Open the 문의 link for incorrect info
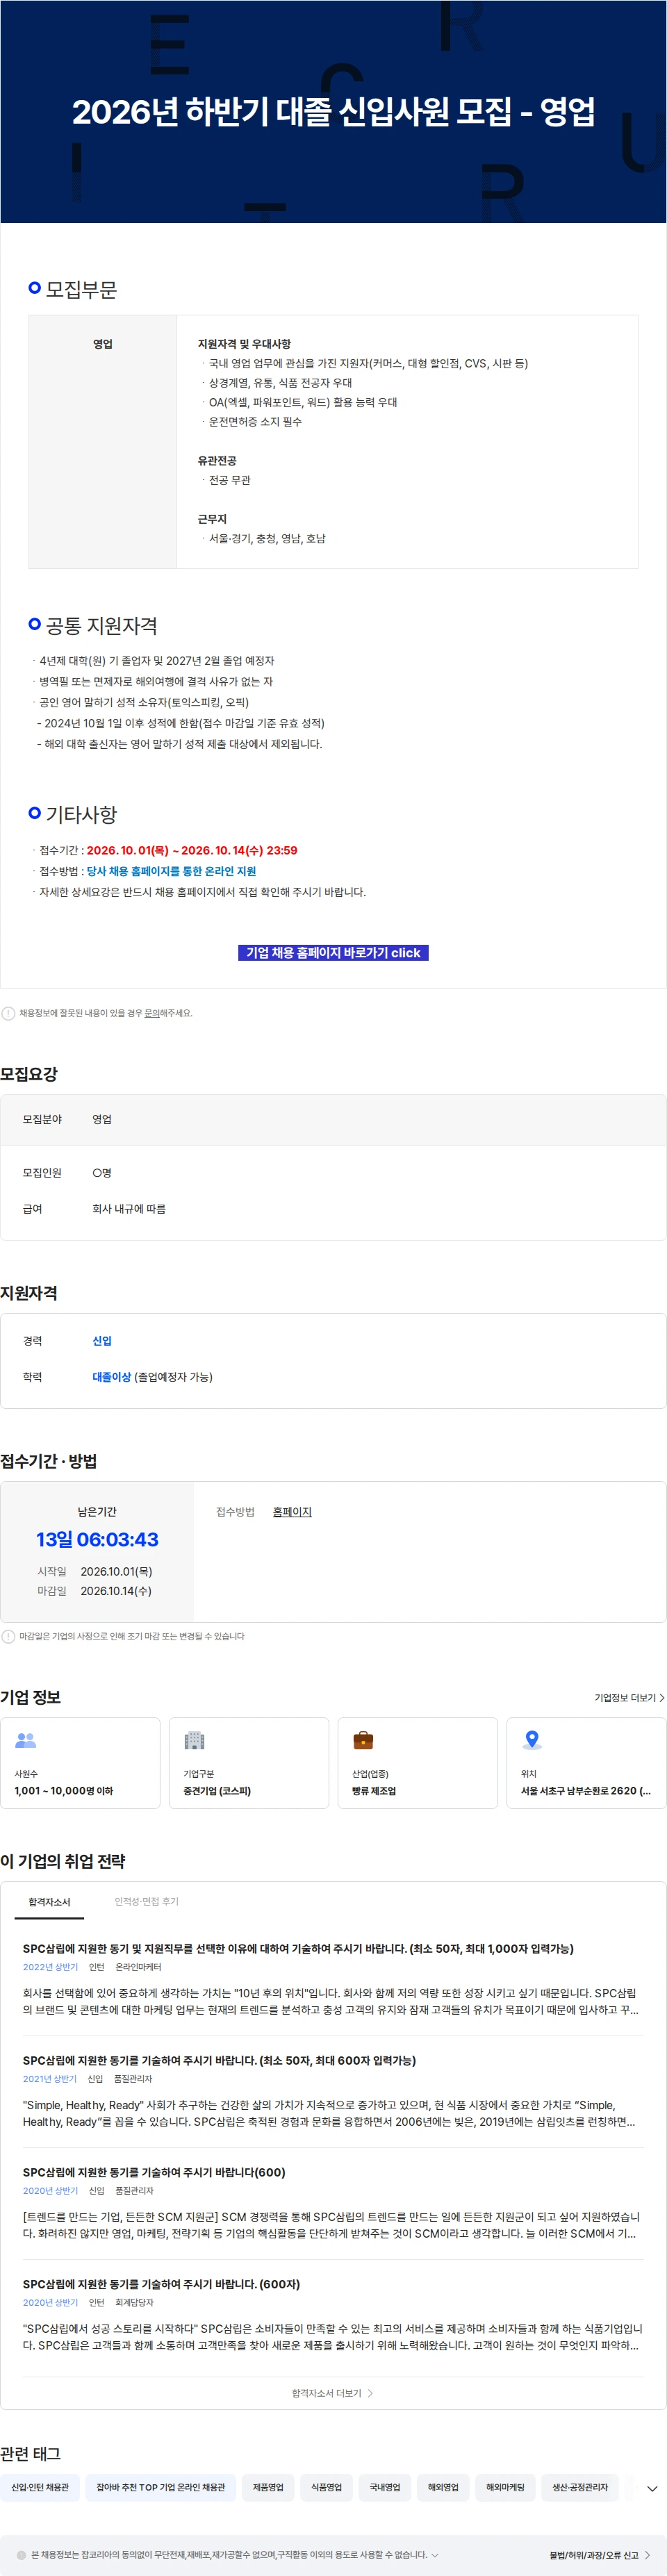The width and height of the screenshot is (667, 2576). coord(152,1013)
